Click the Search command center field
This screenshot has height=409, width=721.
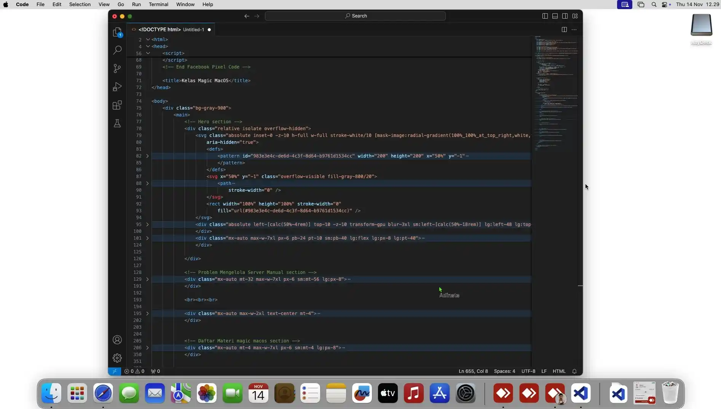355,16
